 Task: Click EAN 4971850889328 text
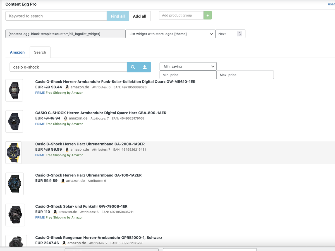[130, 87]
